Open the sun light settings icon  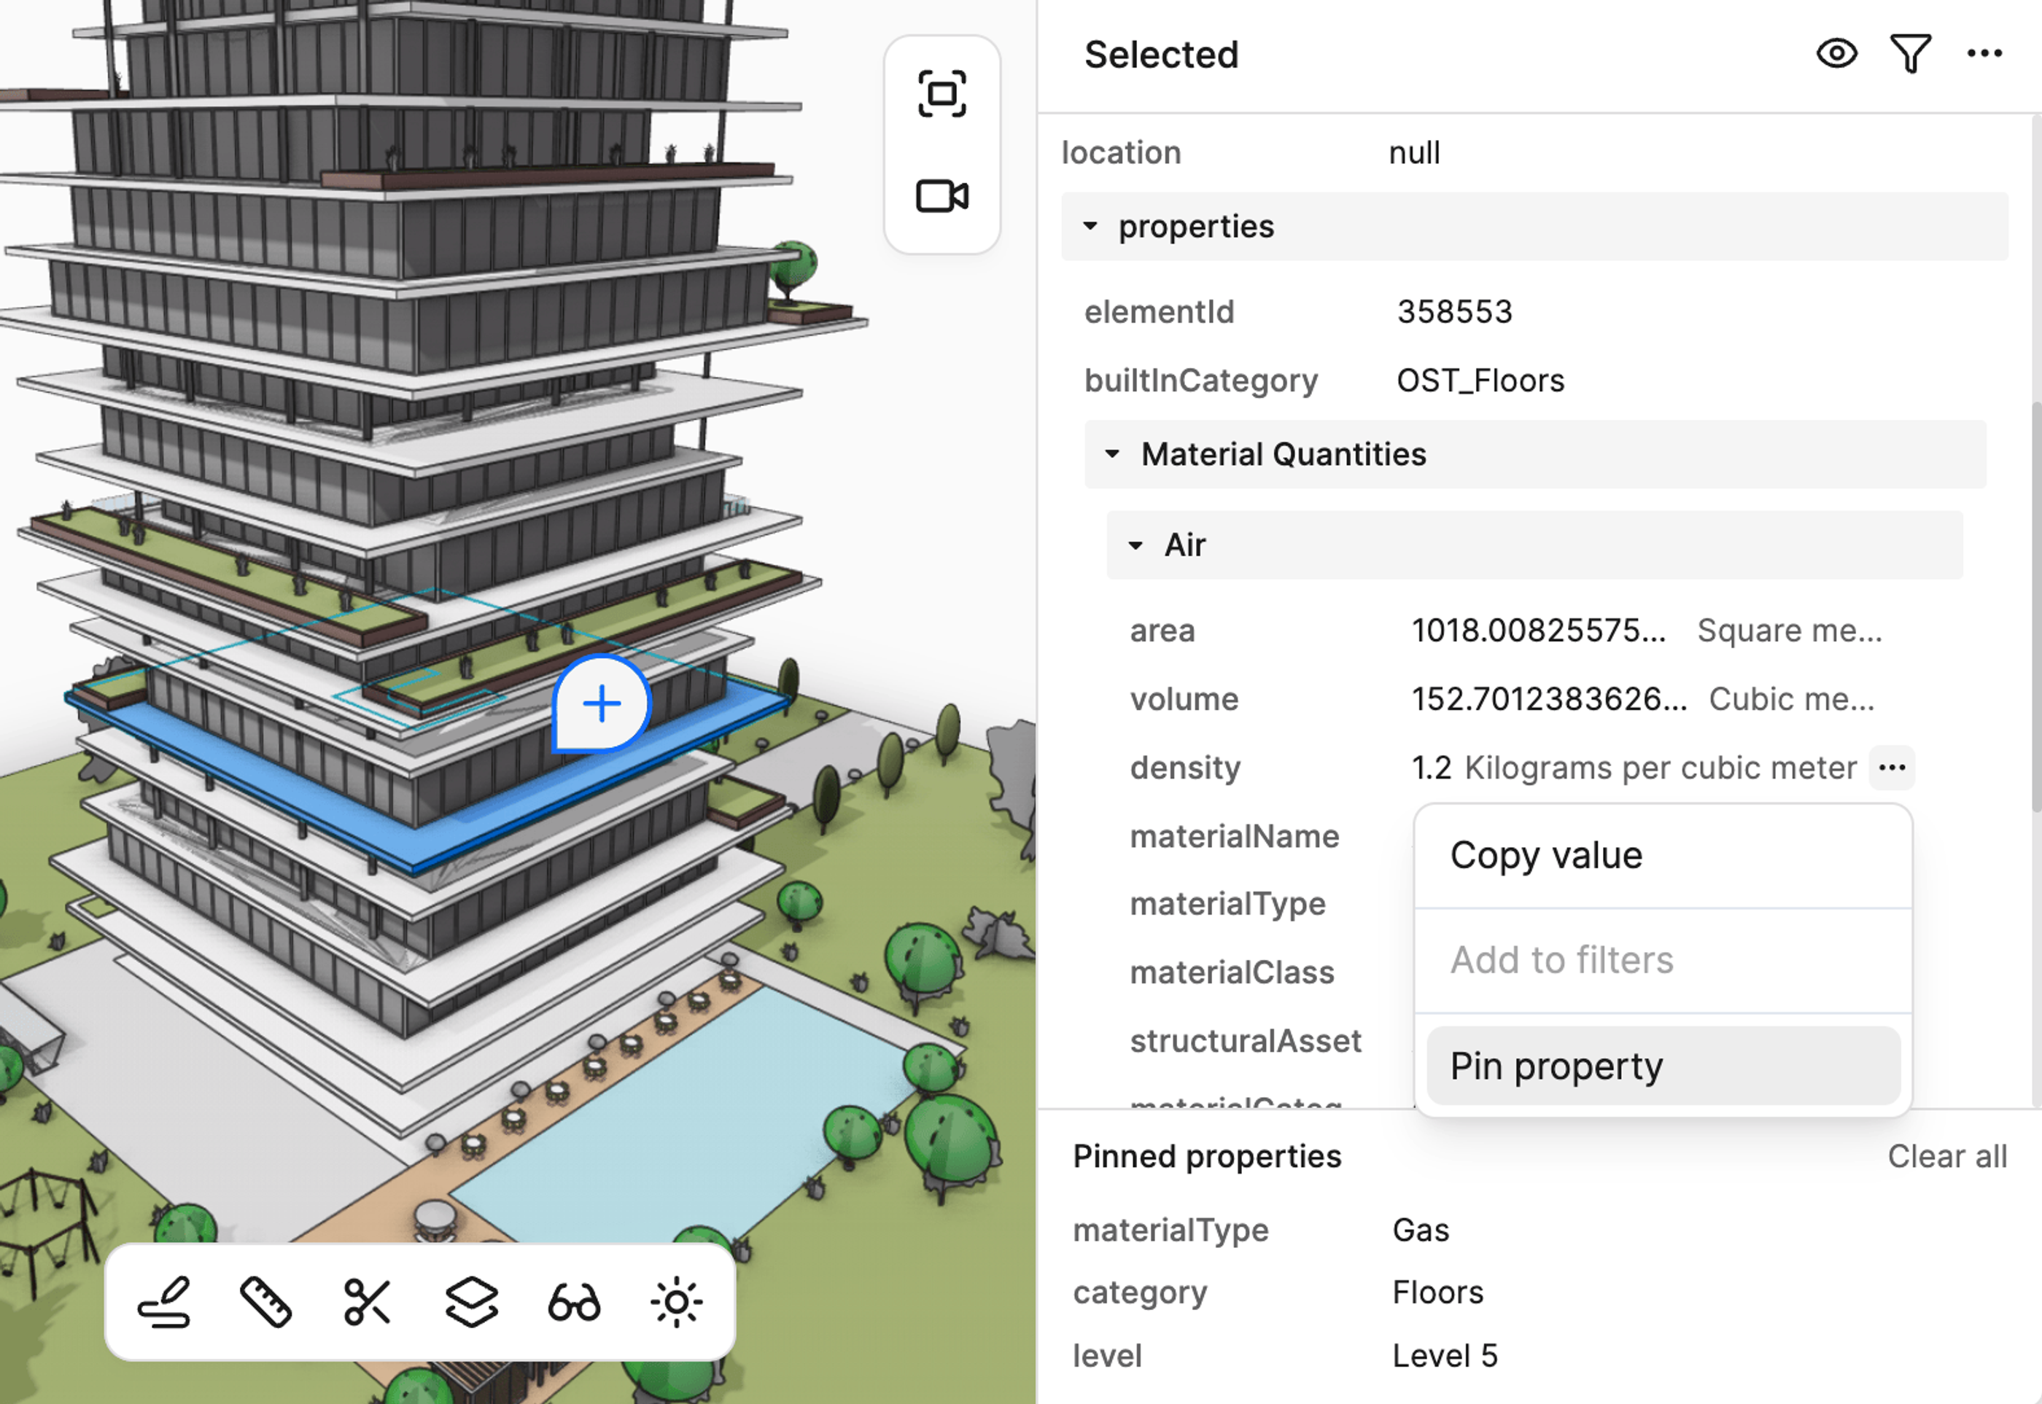pos(677,1302)
